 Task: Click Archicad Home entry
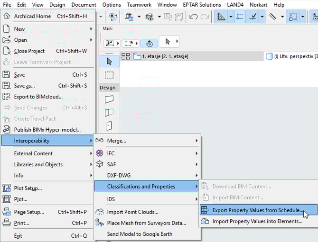coord(48,16)
